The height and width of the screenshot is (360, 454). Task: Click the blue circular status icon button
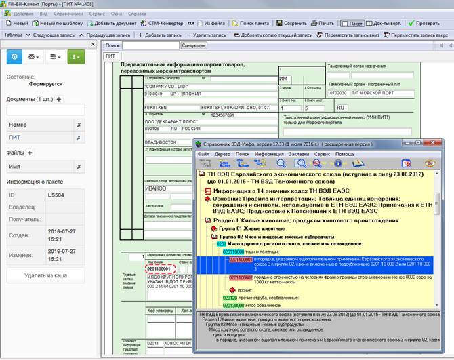(x=14, y=57)
